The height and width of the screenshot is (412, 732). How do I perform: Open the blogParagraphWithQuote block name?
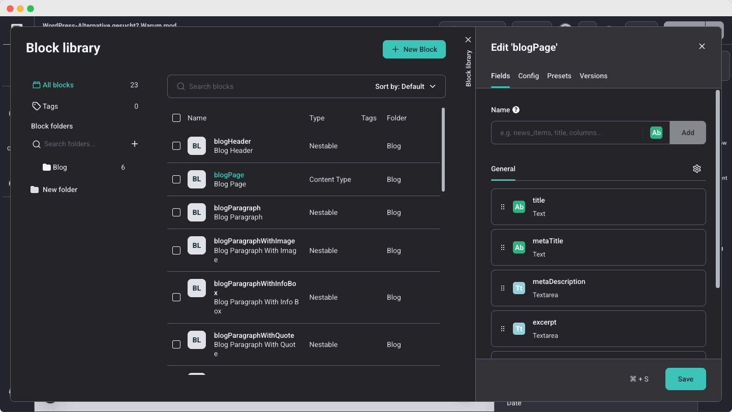(x=254, y=335)
